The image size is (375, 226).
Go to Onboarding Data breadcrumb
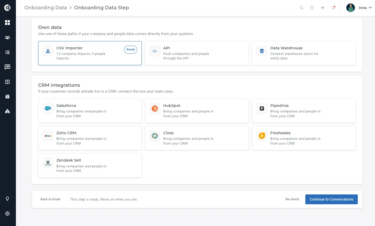point(46,8)
